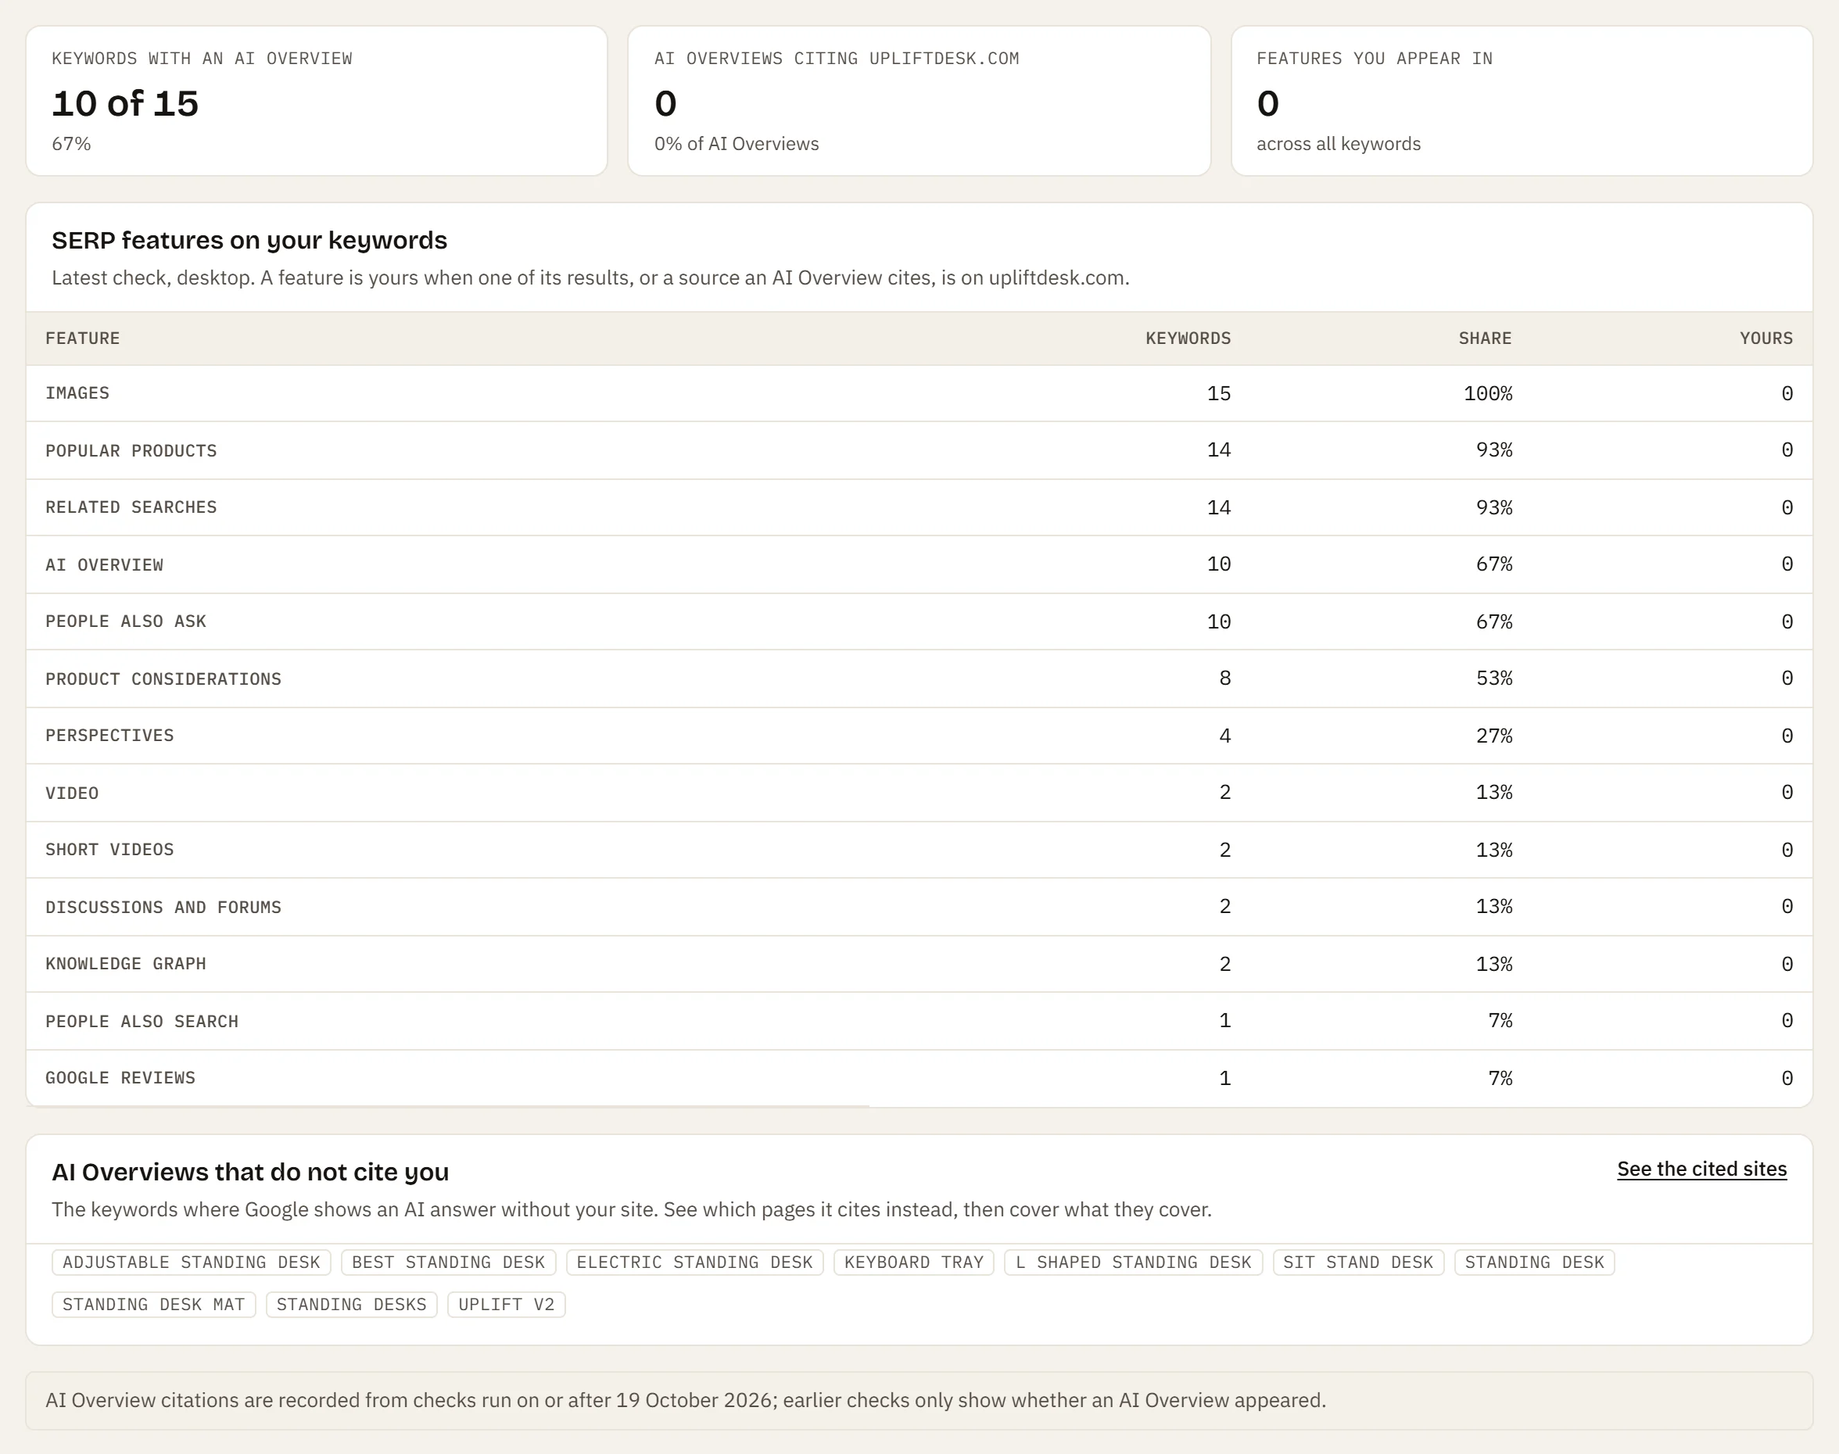The image size is (1839, 1454).
Task: Select the SHORT VIDEOS row label
Action: click(109, 850)
